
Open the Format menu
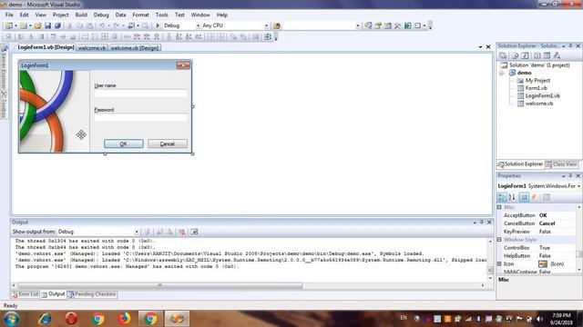[x=140, y=15]
